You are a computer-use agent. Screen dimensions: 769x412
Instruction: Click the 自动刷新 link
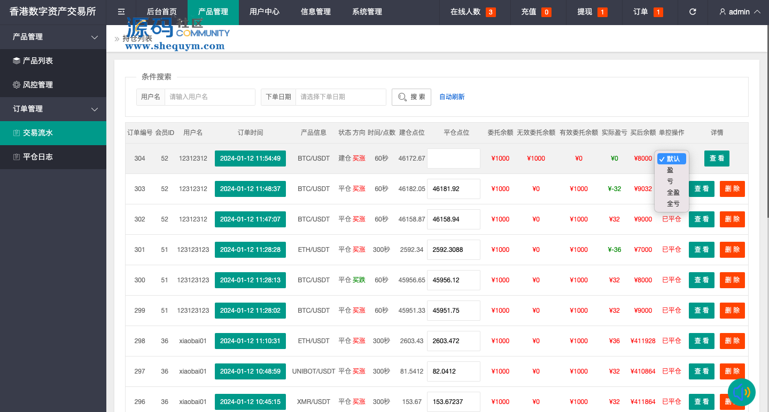pyautogui.click(x=452, y=97)
